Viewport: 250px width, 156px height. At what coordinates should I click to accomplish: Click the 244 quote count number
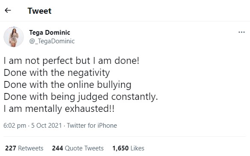(x=57, y=148)
